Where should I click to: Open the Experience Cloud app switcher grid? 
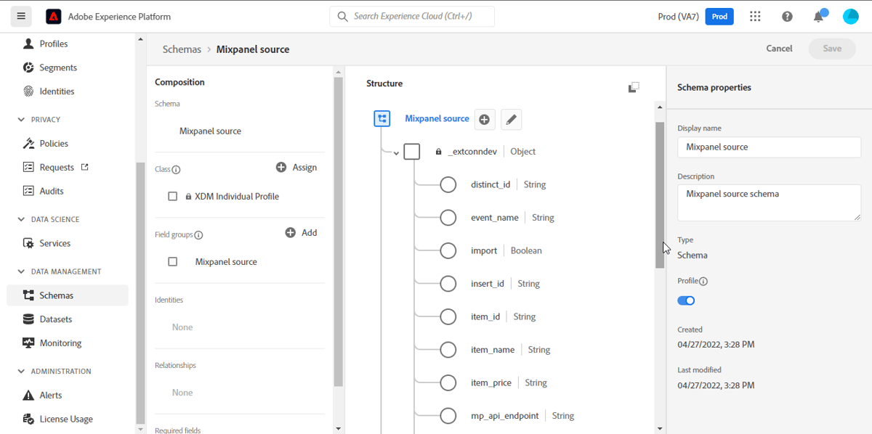click(x=754, y=16)
